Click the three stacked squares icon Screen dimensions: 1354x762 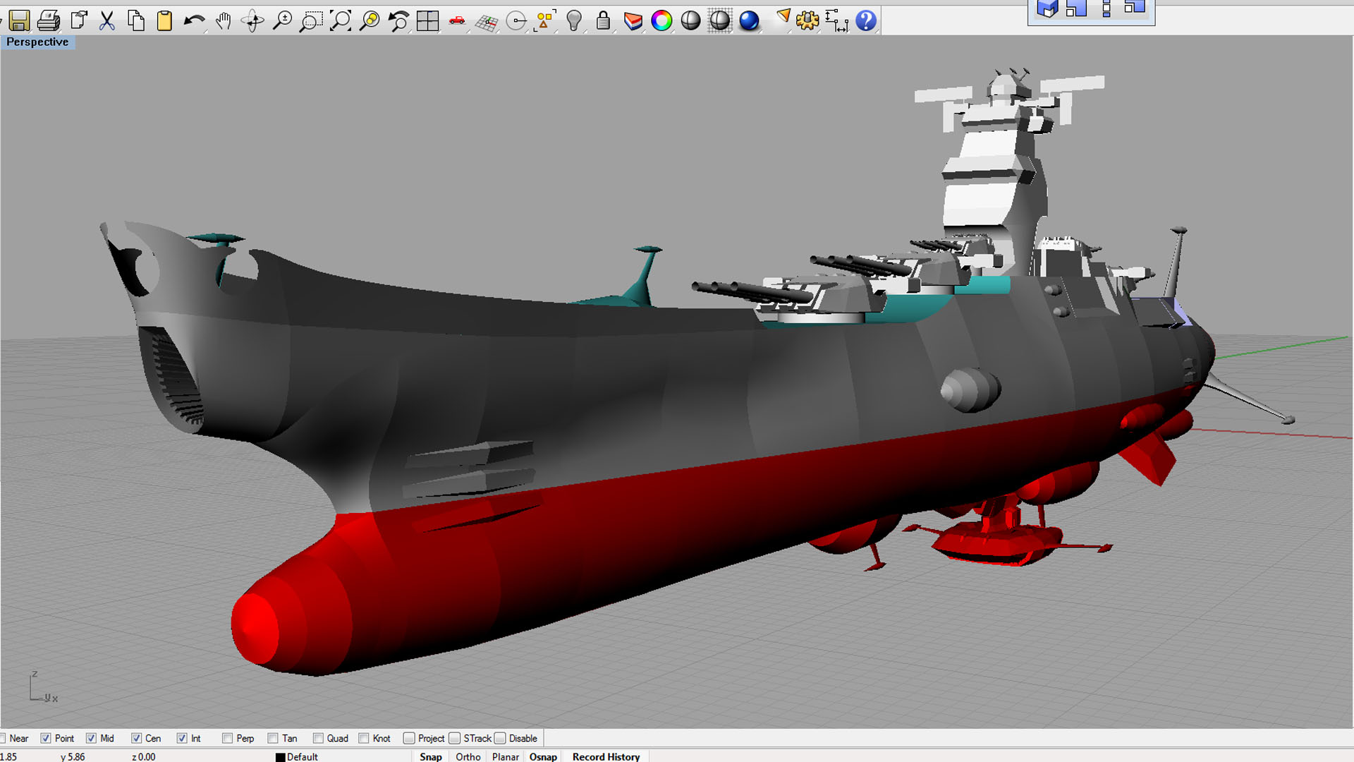[1106, 8]
